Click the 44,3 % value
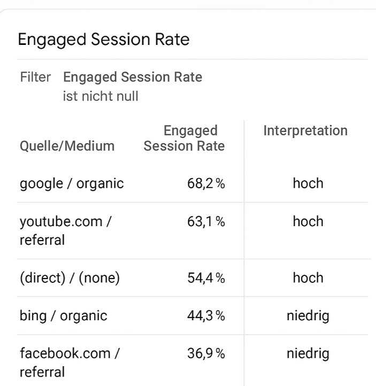 [x=206, y=316]
